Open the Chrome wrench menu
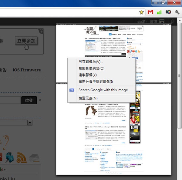This screenshot has height=180, width=182. [177, 12]
